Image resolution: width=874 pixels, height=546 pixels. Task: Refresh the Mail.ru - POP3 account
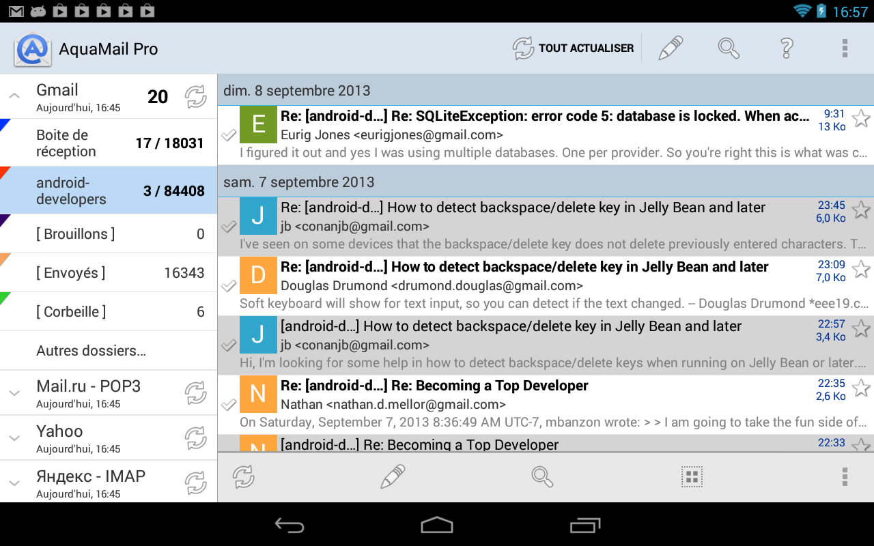196,393
